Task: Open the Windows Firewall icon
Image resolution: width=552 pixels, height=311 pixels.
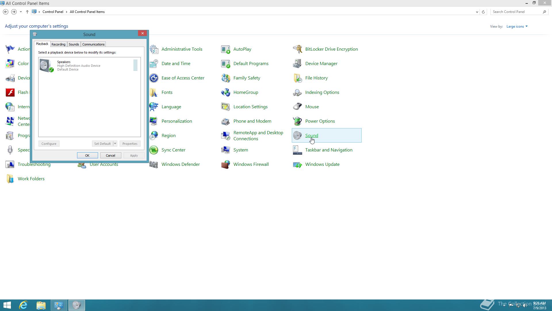Action: (x=226, y=164)
